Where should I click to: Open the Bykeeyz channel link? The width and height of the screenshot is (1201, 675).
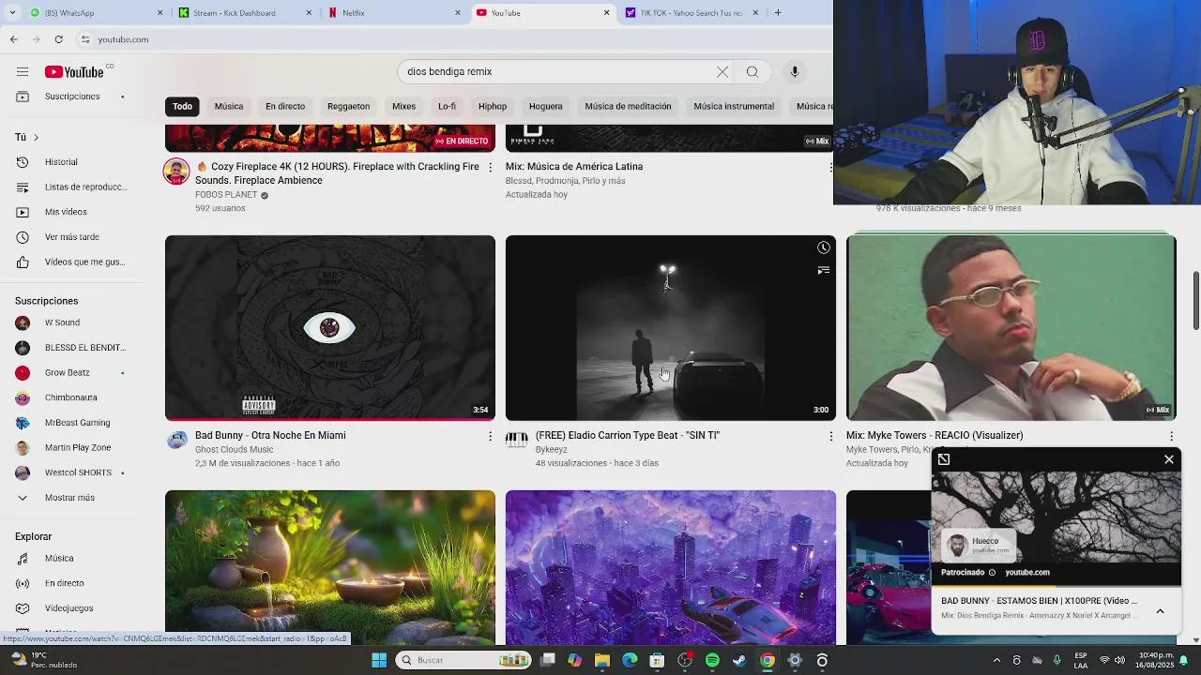(x=552, y=450)
